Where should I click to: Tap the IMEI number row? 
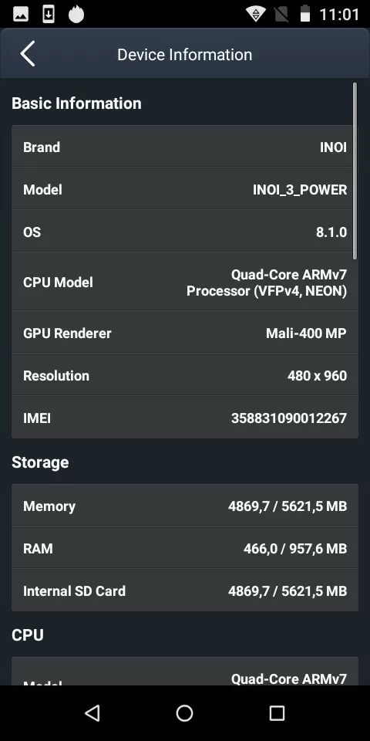click(185, 418)
